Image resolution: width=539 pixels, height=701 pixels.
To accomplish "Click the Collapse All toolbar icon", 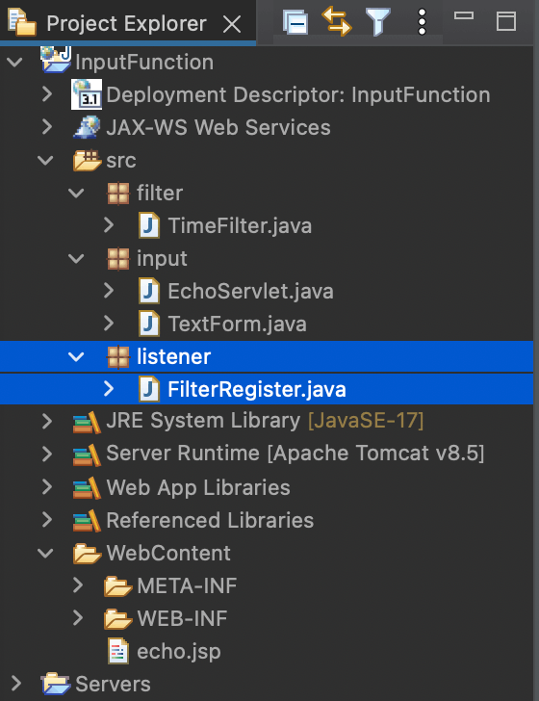I will pos(295,22).
